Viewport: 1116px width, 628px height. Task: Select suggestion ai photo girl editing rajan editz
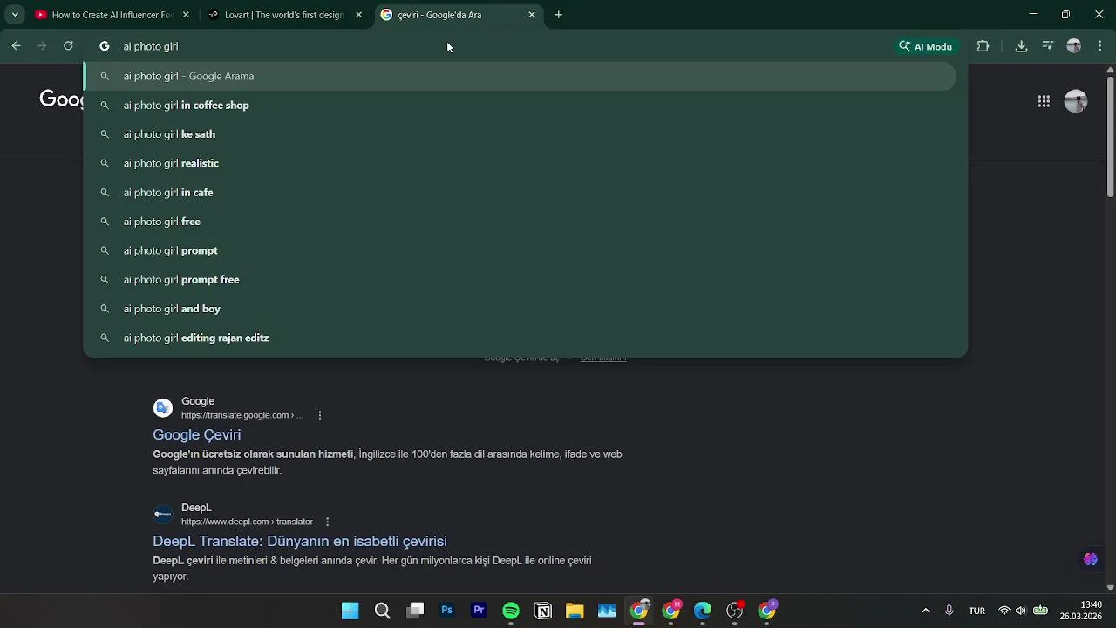(520, 338)
